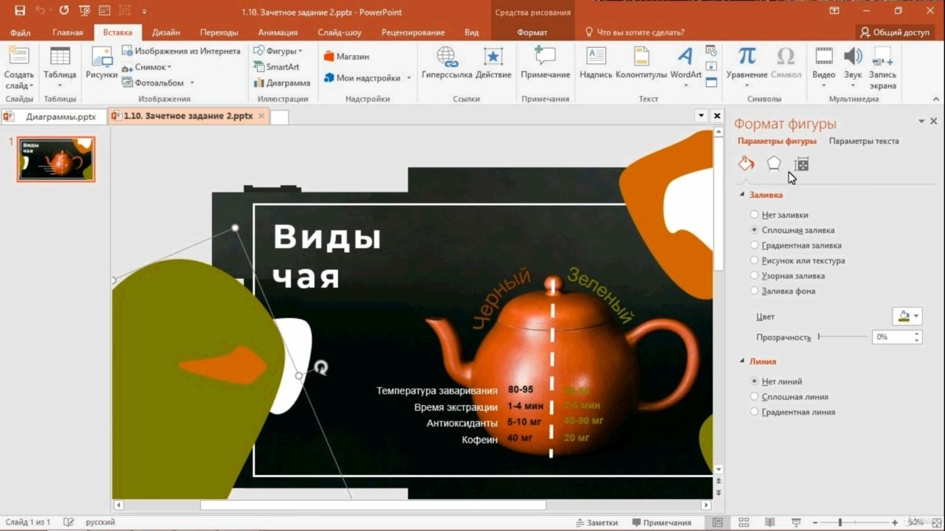This screenshot has width=945, height=531.
Task: Open Заметки notes in the status bar
Action: (x=596, y=522)
